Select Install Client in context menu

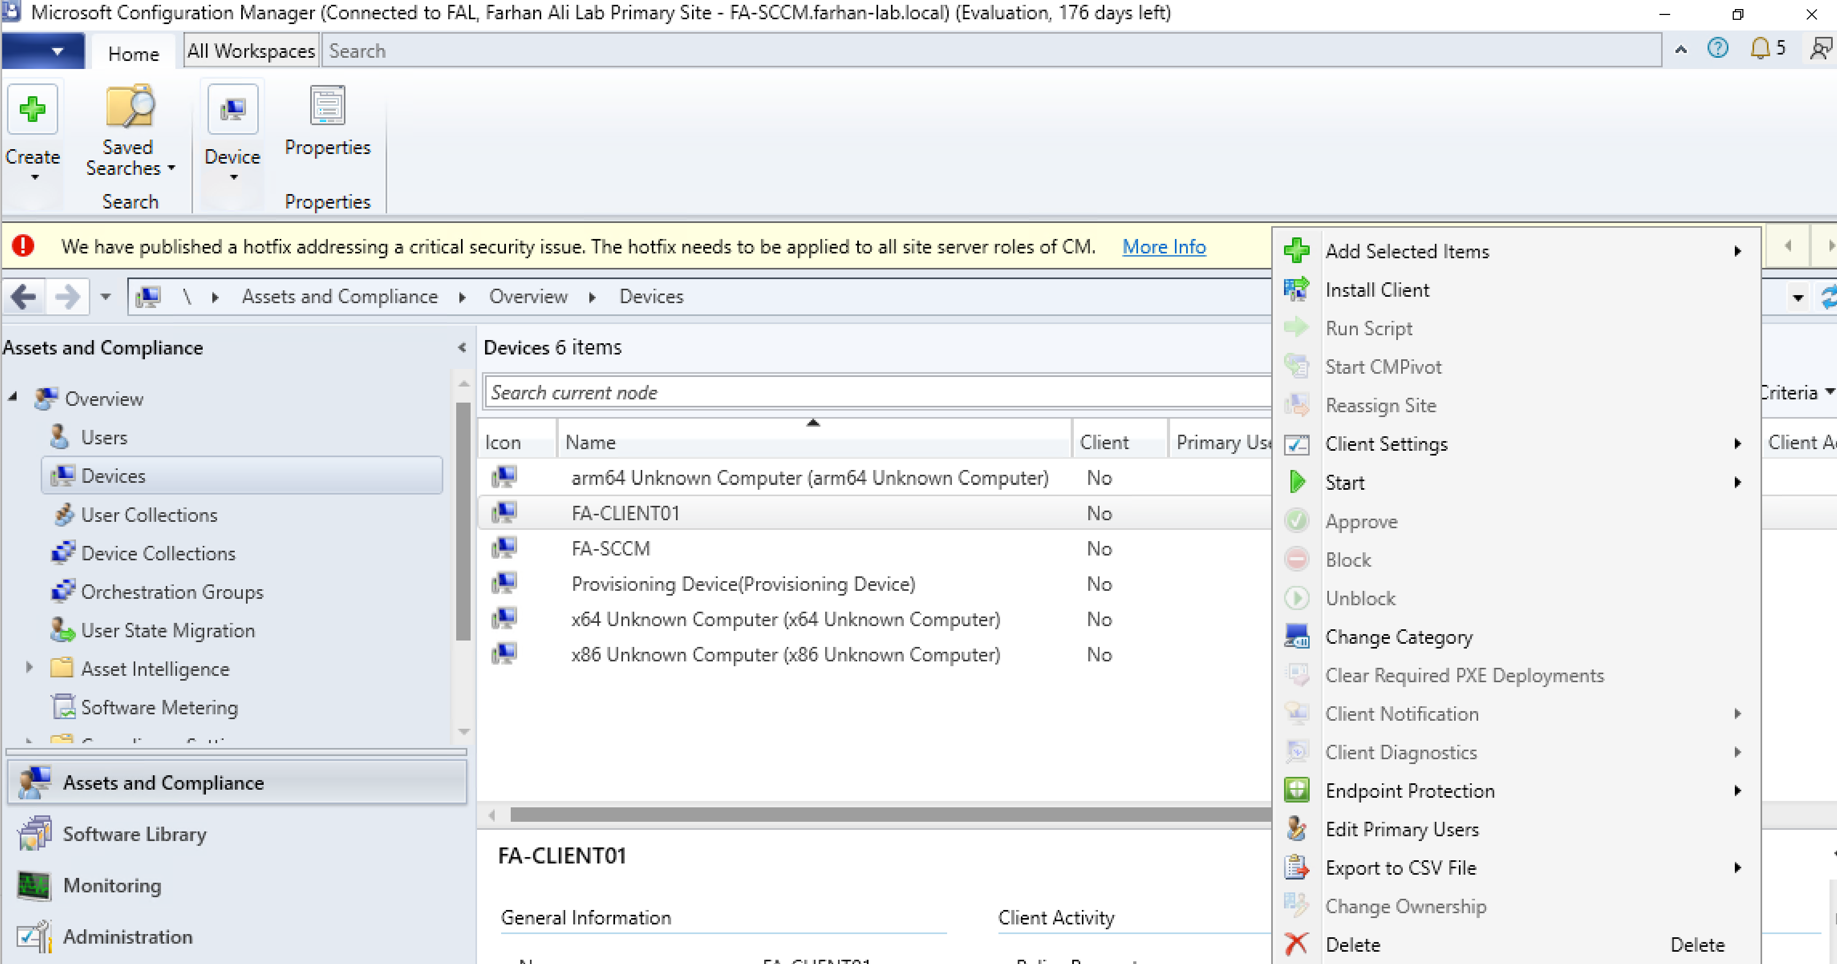click(1377, 290)
